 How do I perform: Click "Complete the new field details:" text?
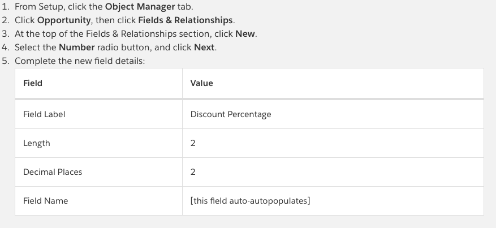80,61
